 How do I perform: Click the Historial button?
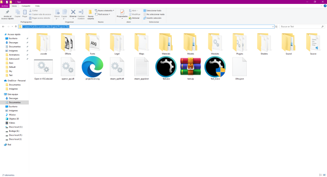134,18
